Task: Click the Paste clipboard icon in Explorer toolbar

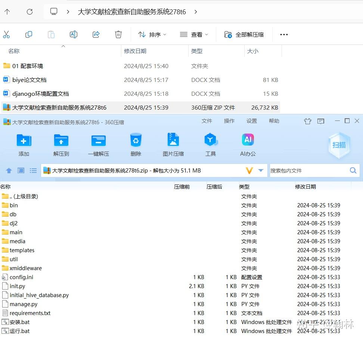Action: (x=51, y=34)
